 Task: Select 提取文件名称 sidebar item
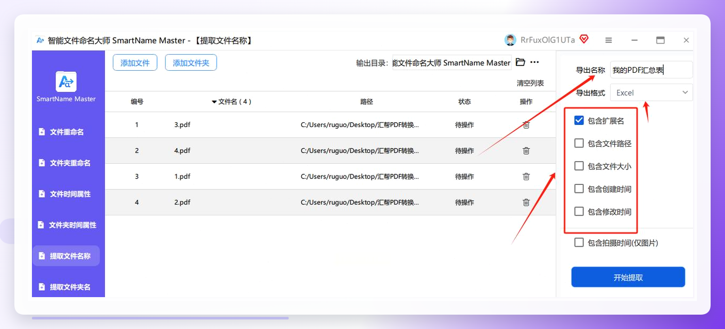(66, 256)
